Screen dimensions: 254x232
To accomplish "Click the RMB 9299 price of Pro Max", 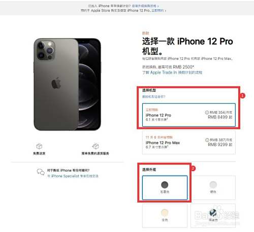I will pos(220,145).
